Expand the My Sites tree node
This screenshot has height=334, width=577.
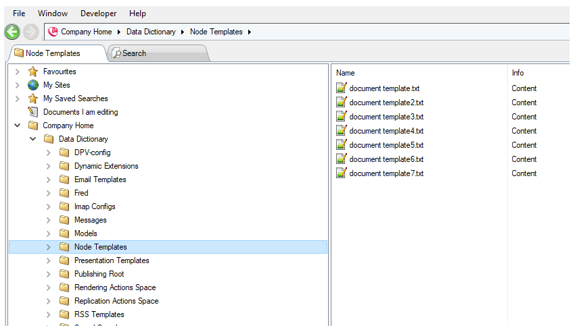point(18,85)
